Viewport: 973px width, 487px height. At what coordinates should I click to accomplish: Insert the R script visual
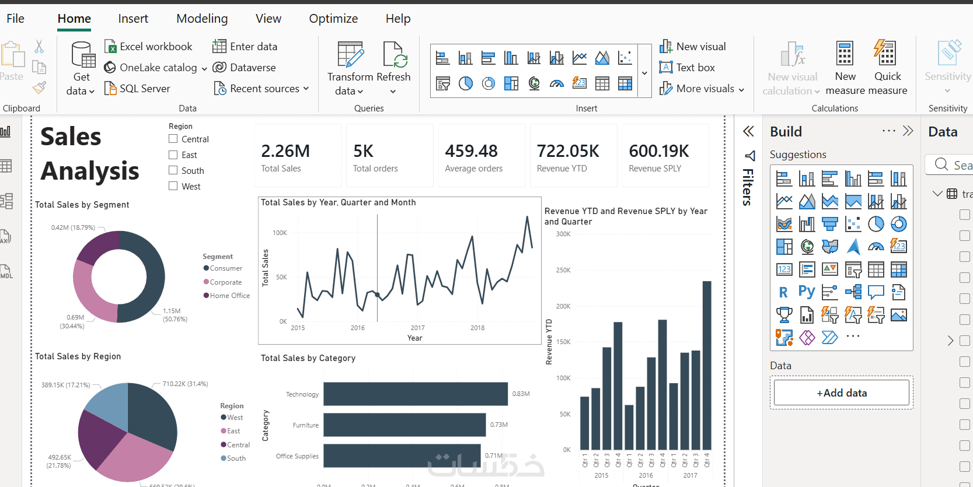click(x=784, y=292)
